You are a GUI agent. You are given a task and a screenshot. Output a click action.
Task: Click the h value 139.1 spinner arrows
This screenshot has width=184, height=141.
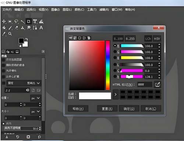coord(159,77)
